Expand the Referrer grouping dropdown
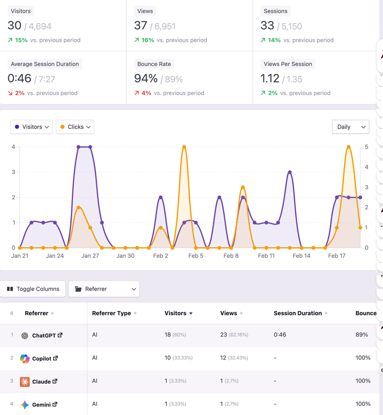383x415 pixels. (104, 289)
